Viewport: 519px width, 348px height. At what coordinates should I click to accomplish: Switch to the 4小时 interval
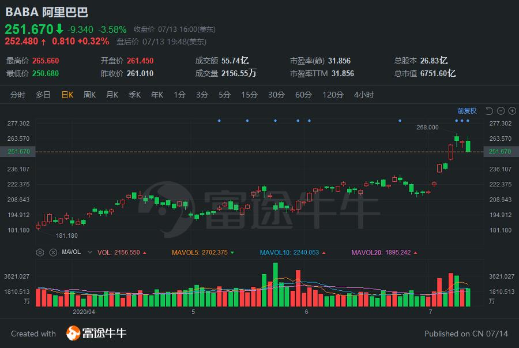tap(364, 95)
